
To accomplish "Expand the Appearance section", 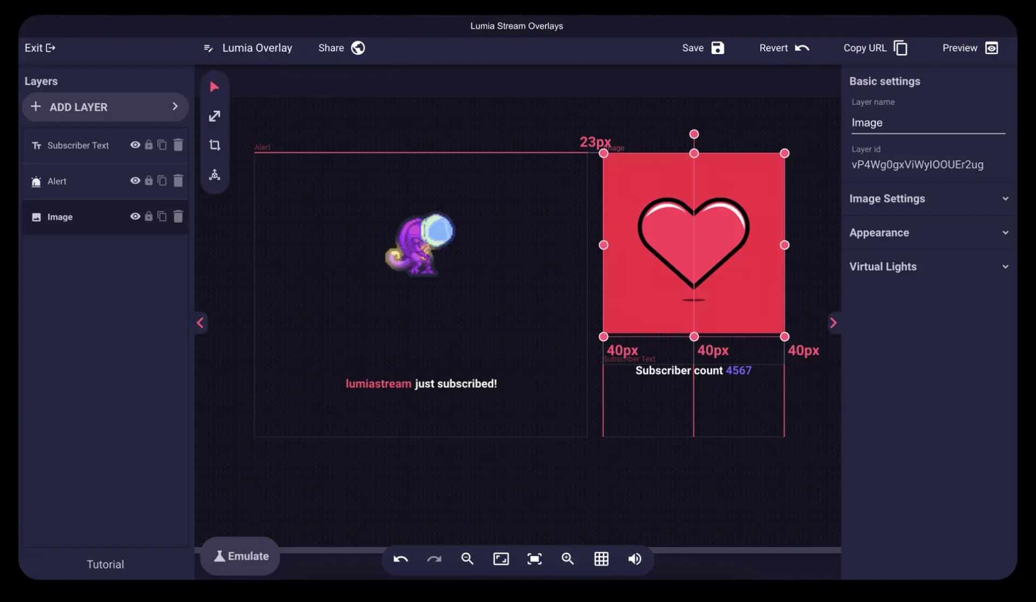I will click(929, 233).
